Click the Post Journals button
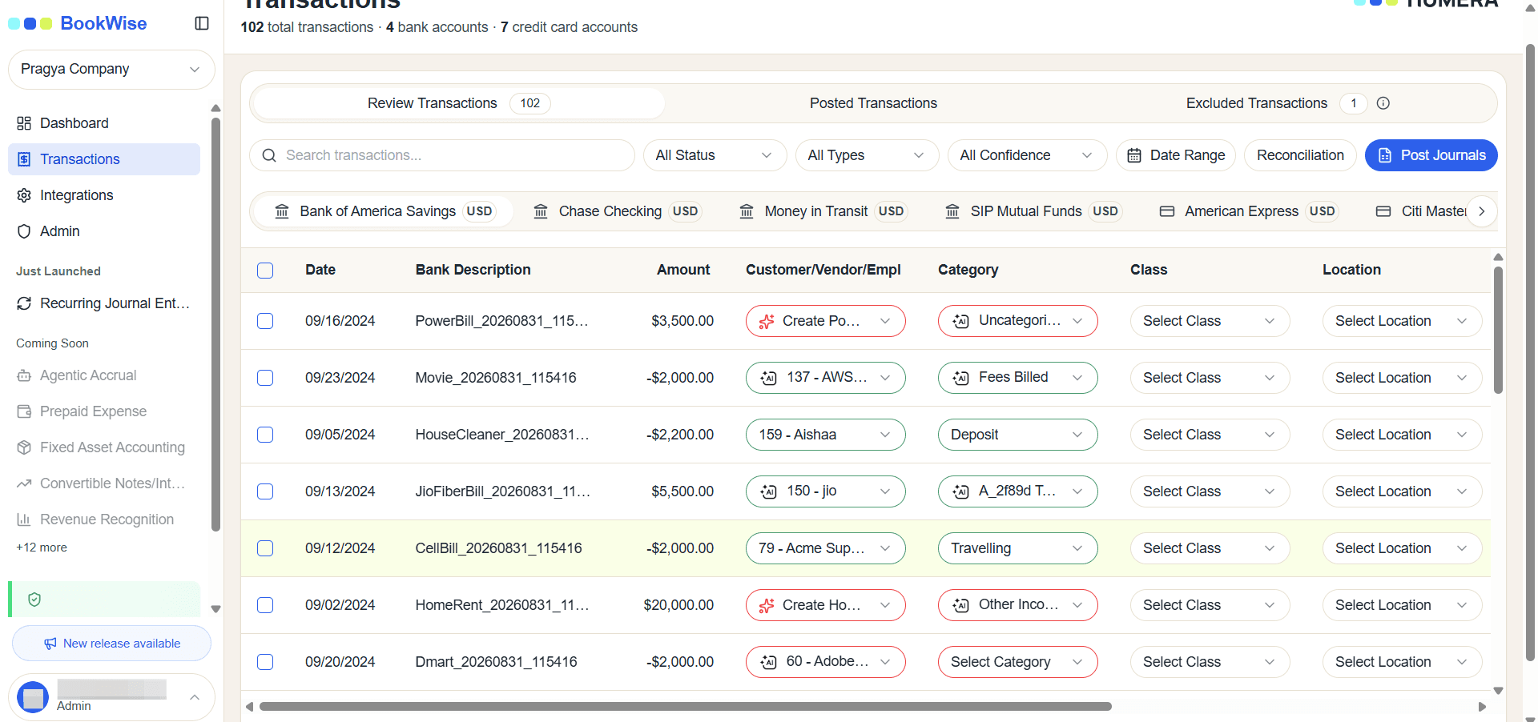 1431,155
